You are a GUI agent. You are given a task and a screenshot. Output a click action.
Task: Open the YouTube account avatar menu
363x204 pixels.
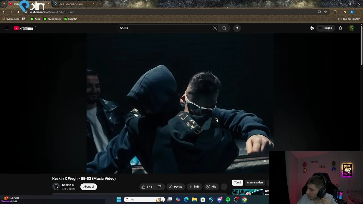(351, 28)
